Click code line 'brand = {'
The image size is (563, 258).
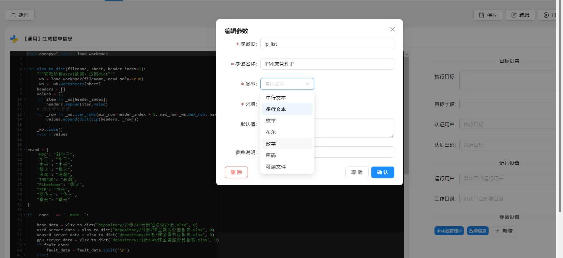[x=38, y=150]
